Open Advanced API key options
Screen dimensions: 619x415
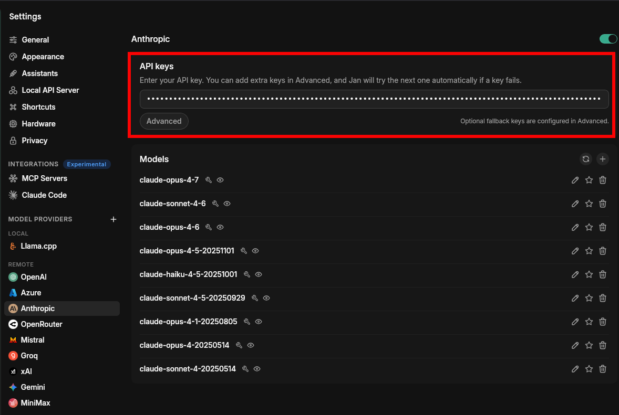164,121
